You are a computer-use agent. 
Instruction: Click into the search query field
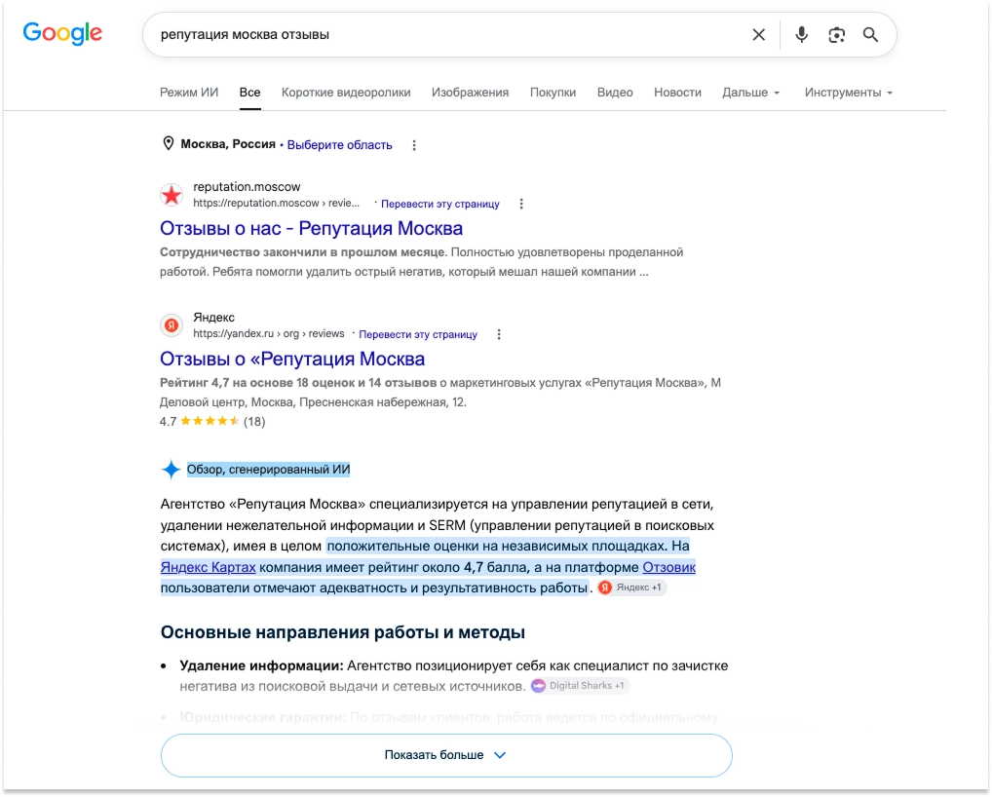[x=442, y=35]
